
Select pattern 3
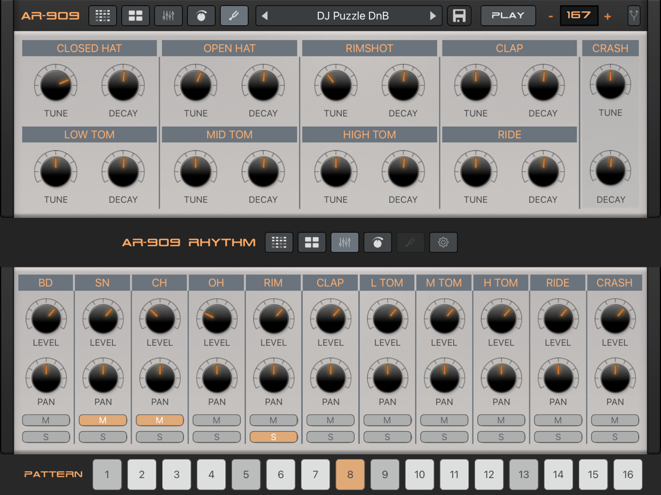(177, 475)
